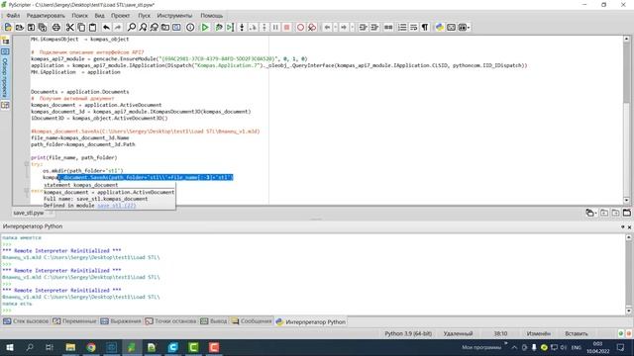The width and height of the screenshot is (634, 356).
Task: Switch to Стек вызовов tab
Action: click(27, 321)
